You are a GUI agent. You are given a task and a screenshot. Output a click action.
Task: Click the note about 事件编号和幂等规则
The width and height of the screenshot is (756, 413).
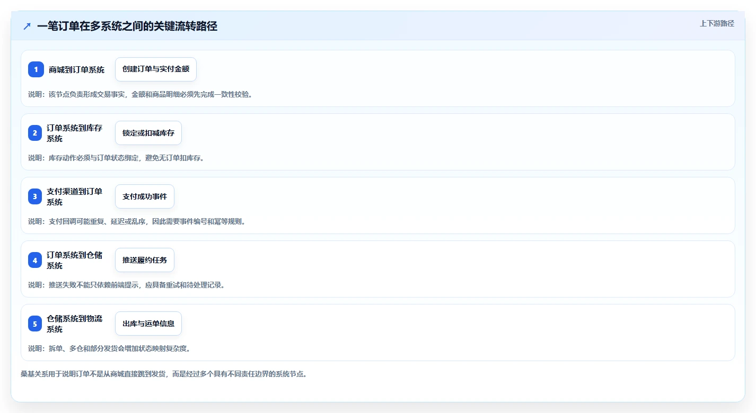coord(137,221)
